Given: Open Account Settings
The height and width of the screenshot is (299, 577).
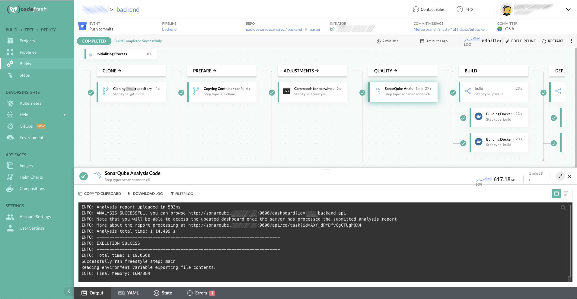Looking at the screenshot, I should pyautogui.click(x=35, y=216).
